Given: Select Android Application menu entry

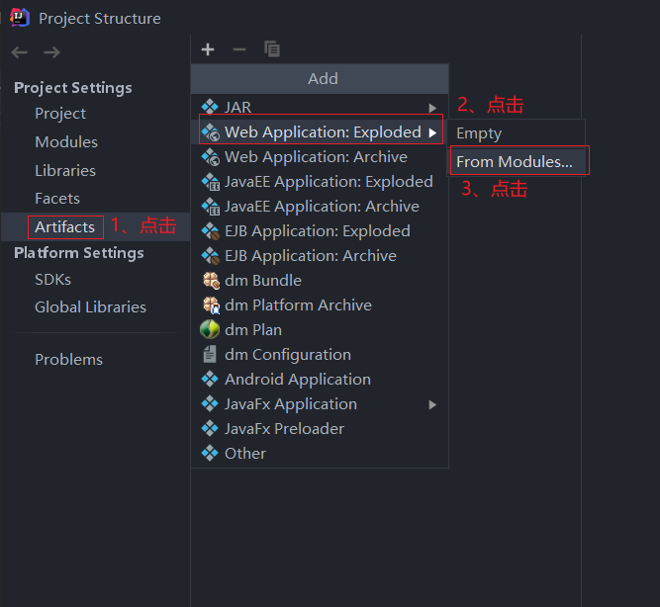Looking at the screenshot, I should (x=320, y=380).
